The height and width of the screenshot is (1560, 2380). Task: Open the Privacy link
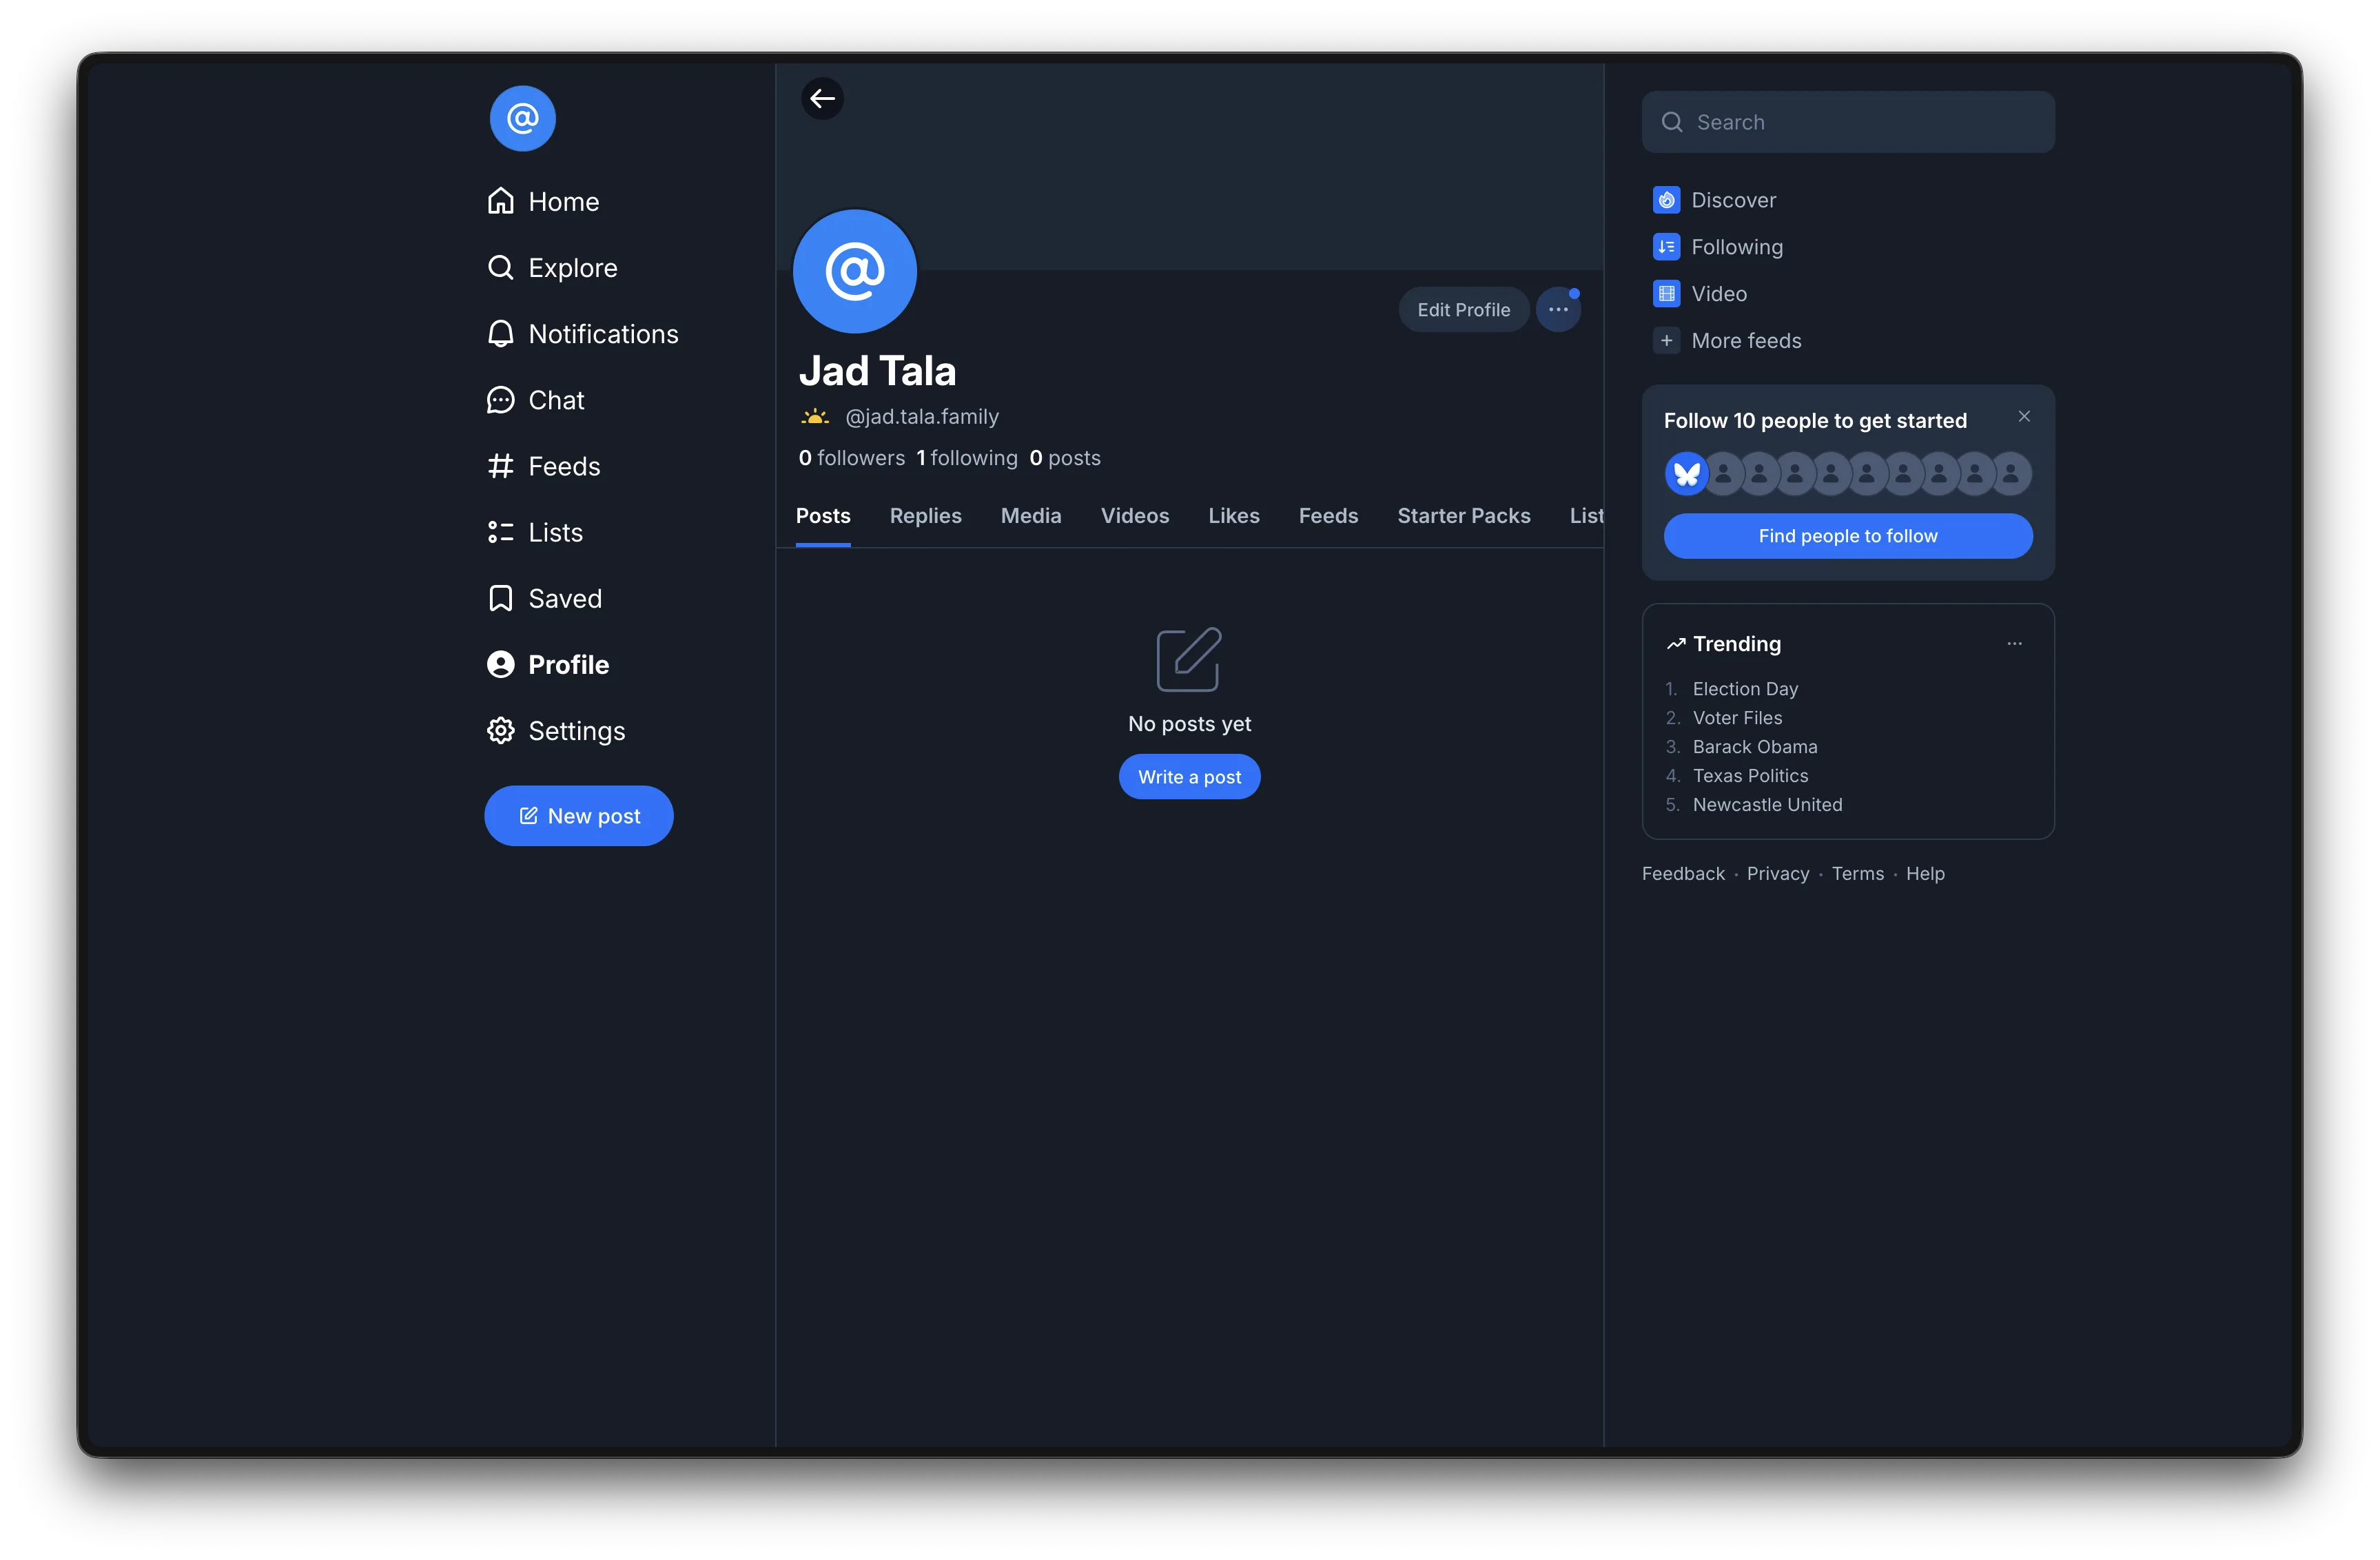pos(1777,874)
